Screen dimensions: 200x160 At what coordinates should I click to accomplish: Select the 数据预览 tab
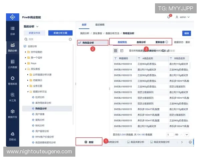pos(122,42)
